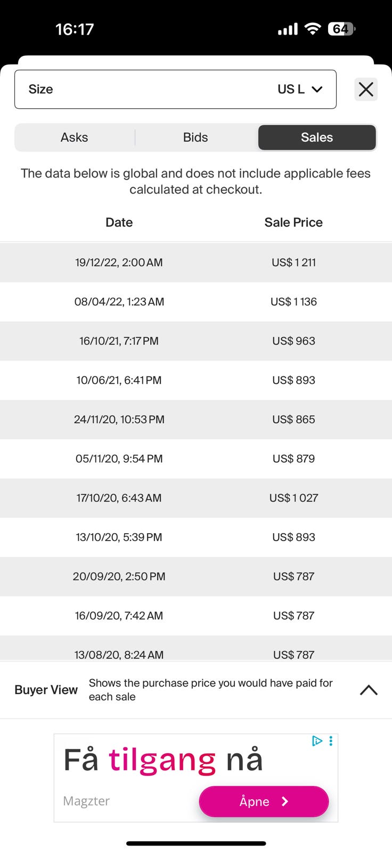Tap the 17/10/20 sale row

pyautogui.click(x=195, y=498)
